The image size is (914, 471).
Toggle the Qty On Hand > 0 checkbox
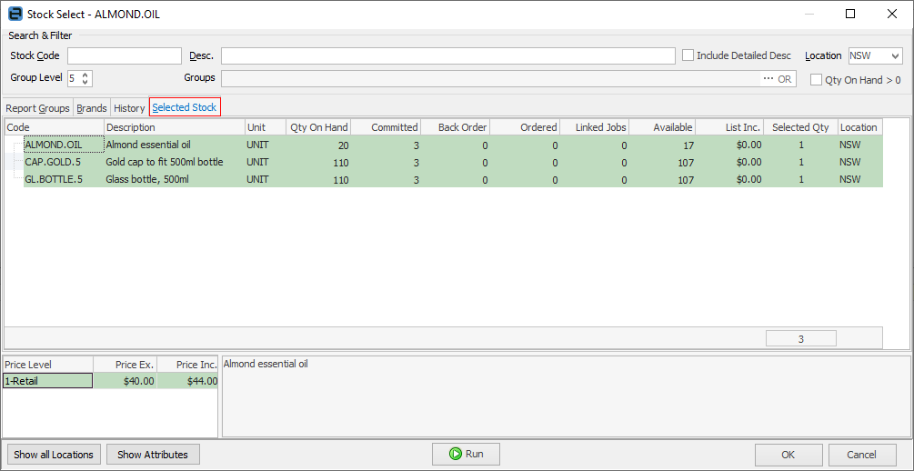click(x=817, y=80)
